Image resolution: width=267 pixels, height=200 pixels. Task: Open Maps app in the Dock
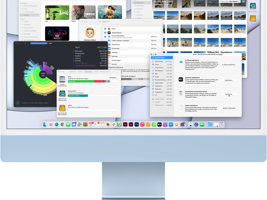coord(79,125)
